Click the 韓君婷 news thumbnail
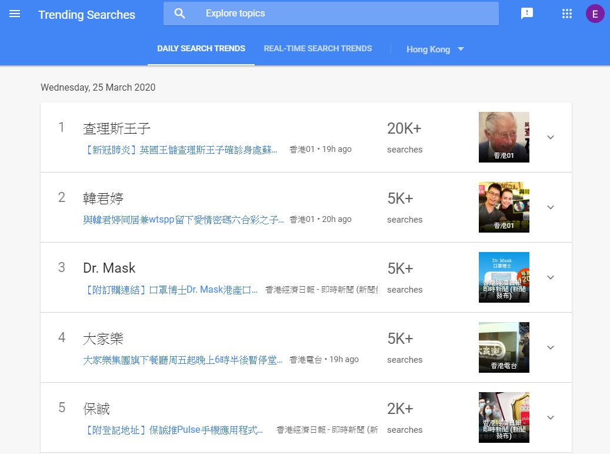610x454 pixels. pos(504,207)
